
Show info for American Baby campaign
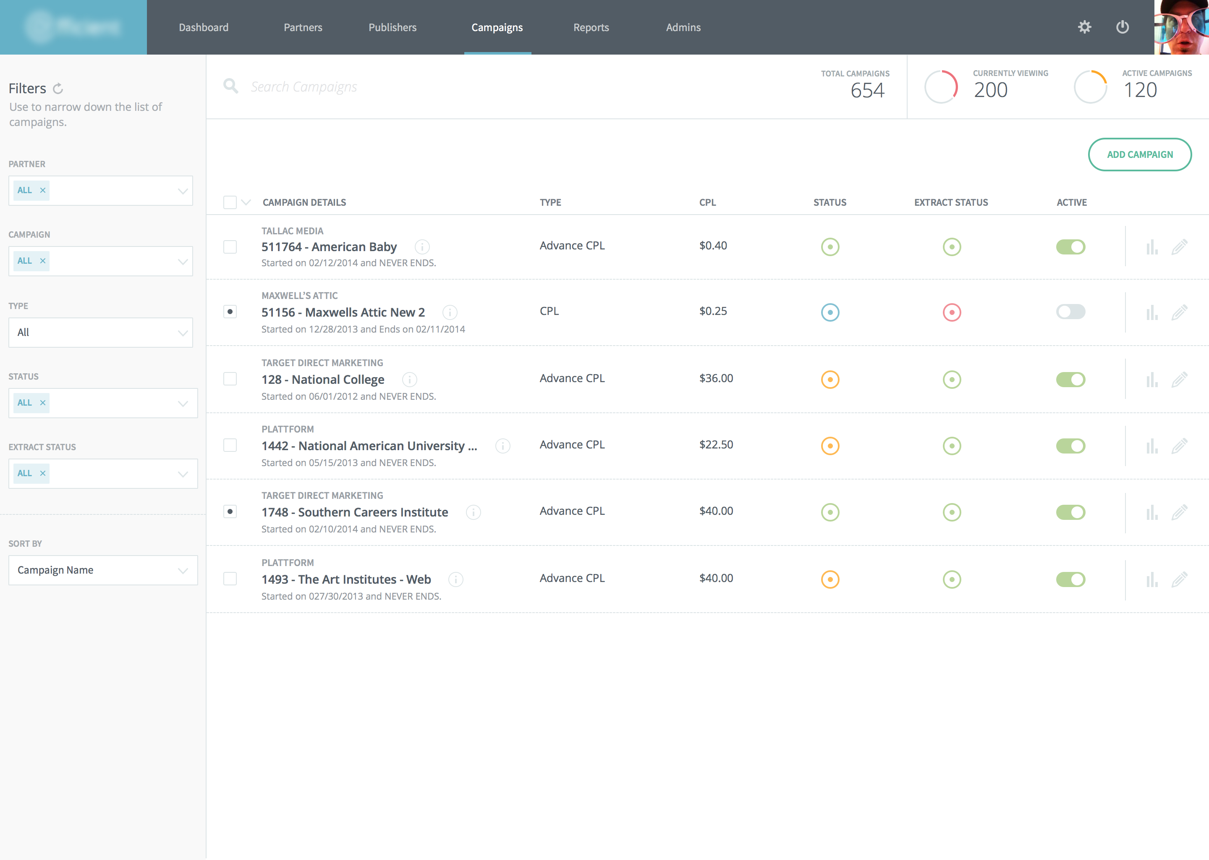point(422,247)
